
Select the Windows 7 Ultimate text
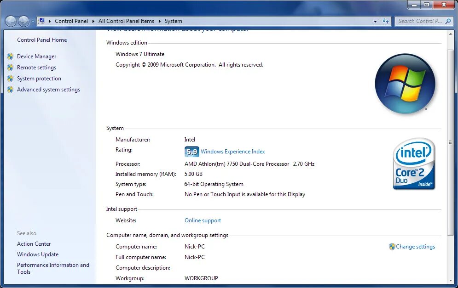click(140, 54)
